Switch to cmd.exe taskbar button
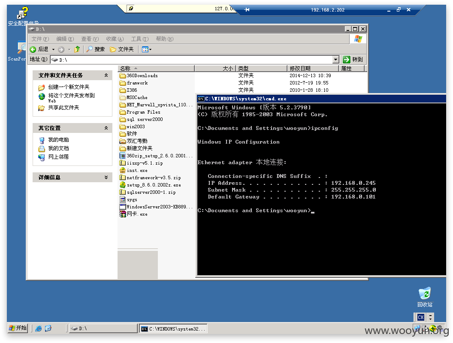 173,328
